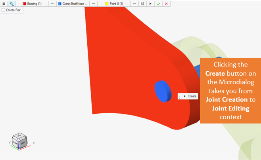Viewport: 261px width, 160px height.
Task: Enable the Create Pair checkbox
Action: (4, 10)
